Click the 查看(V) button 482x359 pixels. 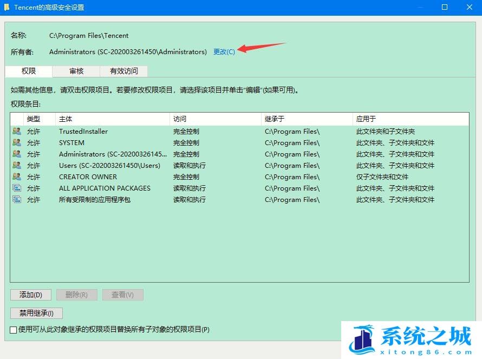click(122, 295)
